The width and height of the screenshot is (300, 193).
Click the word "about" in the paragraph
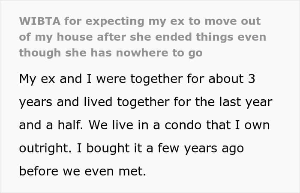[221, 80]
